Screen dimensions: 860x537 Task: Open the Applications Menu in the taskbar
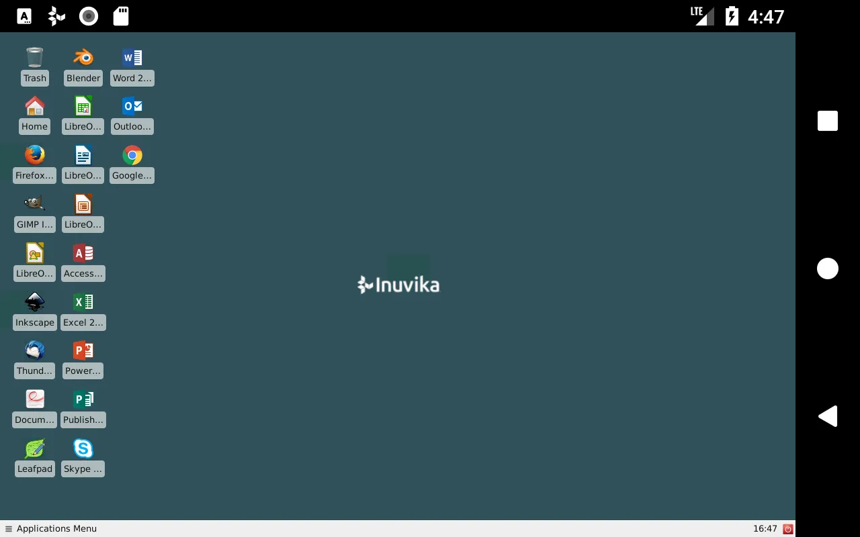coord(51,528)
